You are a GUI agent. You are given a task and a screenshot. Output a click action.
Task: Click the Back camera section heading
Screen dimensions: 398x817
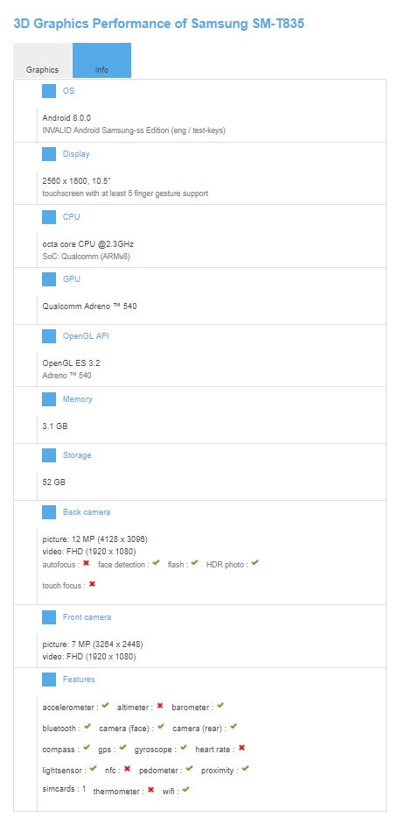87,512
